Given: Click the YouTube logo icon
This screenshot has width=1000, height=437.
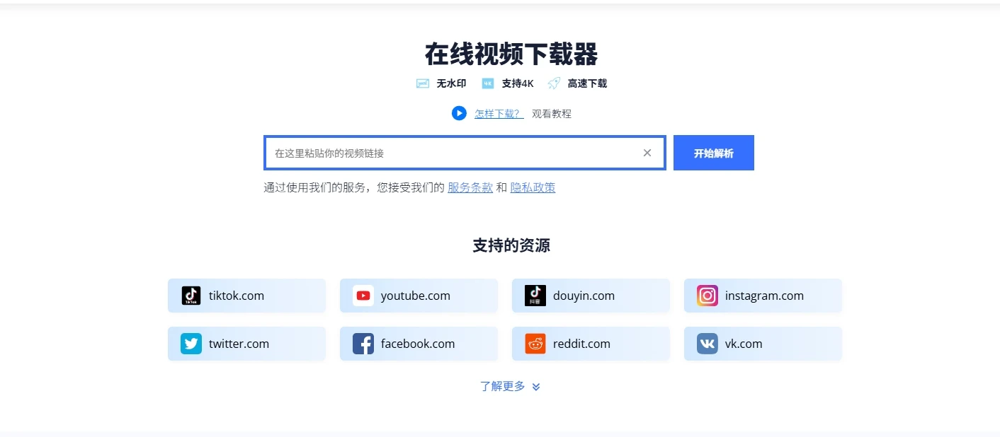Looking at the screenshot, I should coord(363,296).
